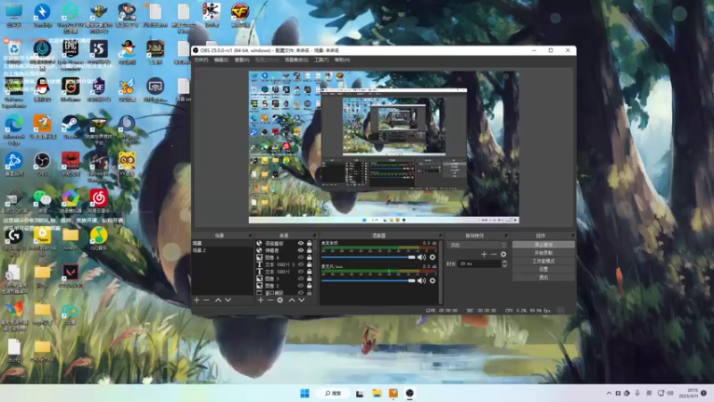This screenshot has height=402, width=714.
Task: Toggle the lock on the 文本 (GDI+) 3 source
Action: 309,264
